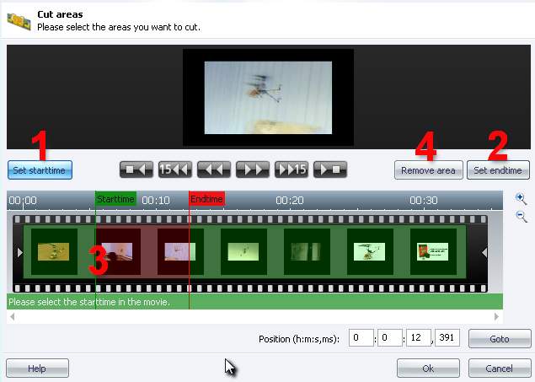This screenshot has height=382, width=535.
Task: Click the 00:20 mark on the ruler
Action: tap(290, 200)
